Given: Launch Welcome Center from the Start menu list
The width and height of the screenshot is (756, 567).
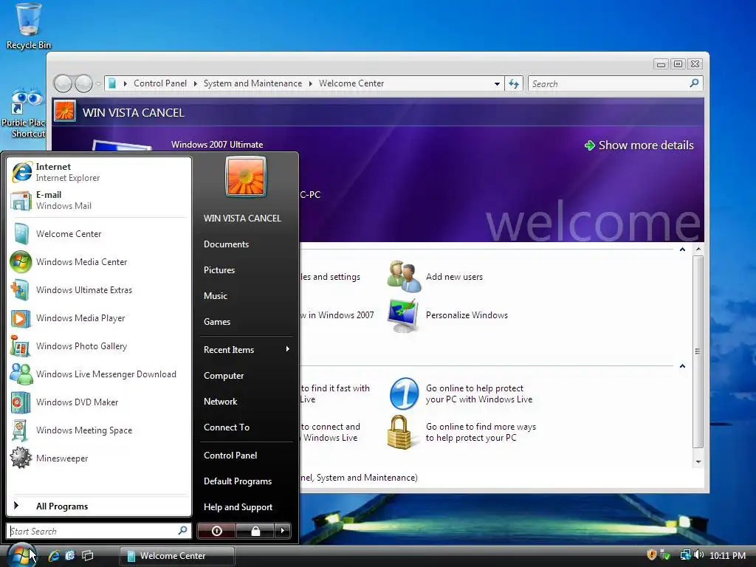Looking at the screenshot, I should click(99, 234).
